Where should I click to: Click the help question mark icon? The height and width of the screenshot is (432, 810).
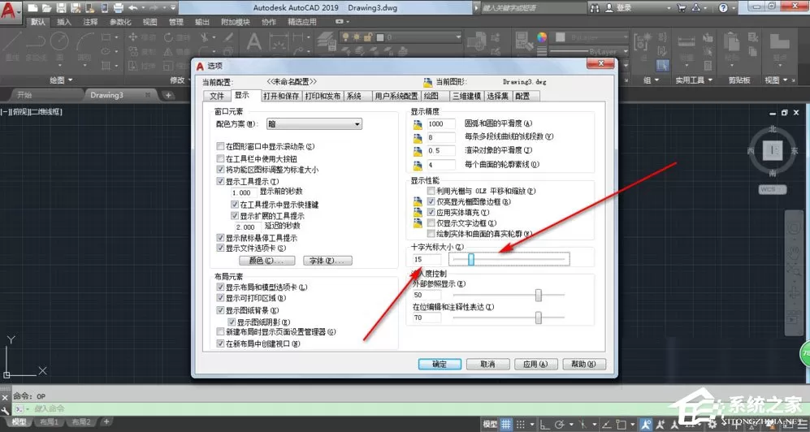pos(723,8)
